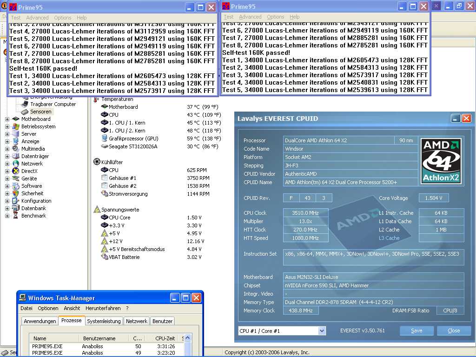Expand the Anzeige tree node
This screenshot has height=357, width=476.
tap(7, 141)
